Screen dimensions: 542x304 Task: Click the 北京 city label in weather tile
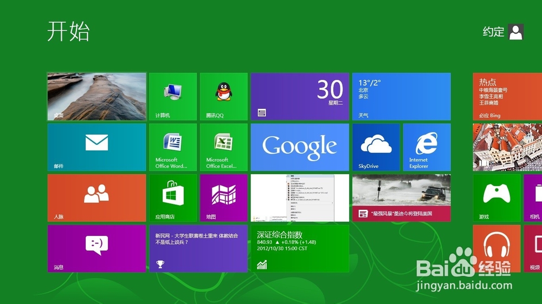(x=363, y=90)
